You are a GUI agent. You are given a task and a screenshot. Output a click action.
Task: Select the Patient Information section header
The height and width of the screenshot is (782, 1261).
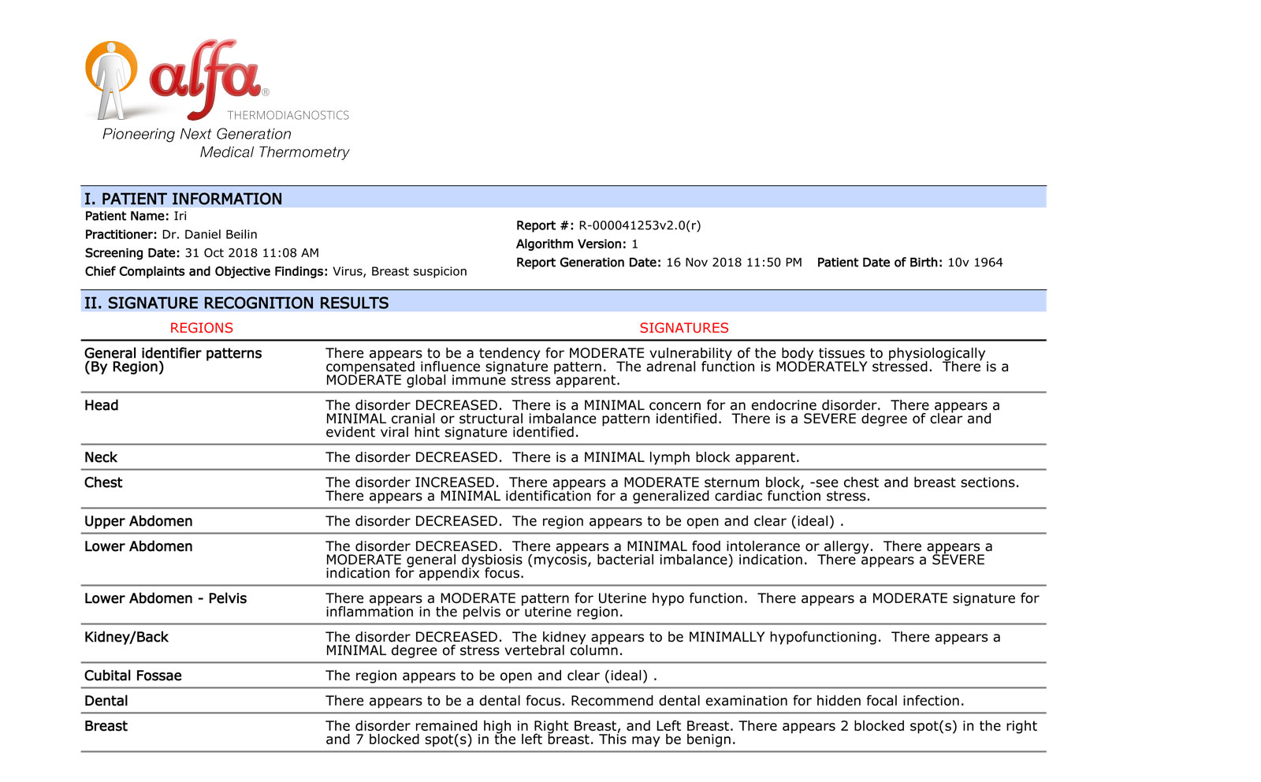pos(183,199)
